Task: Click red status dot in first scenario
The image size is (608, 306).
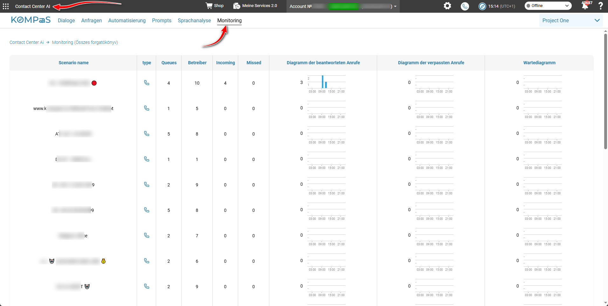Action: [94, 83]
